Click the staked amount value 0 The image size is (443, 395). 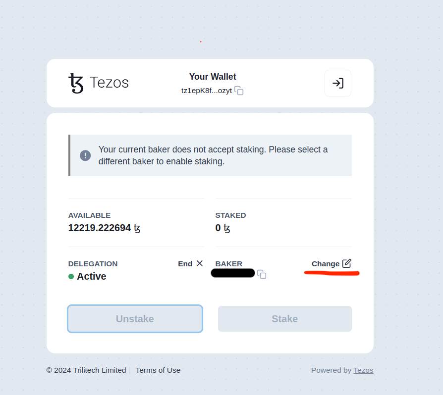[x=218, y=228]
